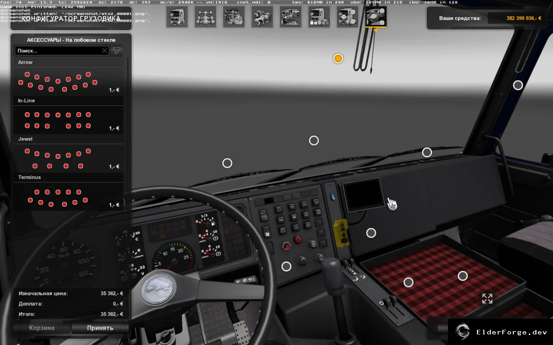Viewport: 553px width, 345px height.
Task: Select the slot marker below the switch panel
Action: [286, 266]
